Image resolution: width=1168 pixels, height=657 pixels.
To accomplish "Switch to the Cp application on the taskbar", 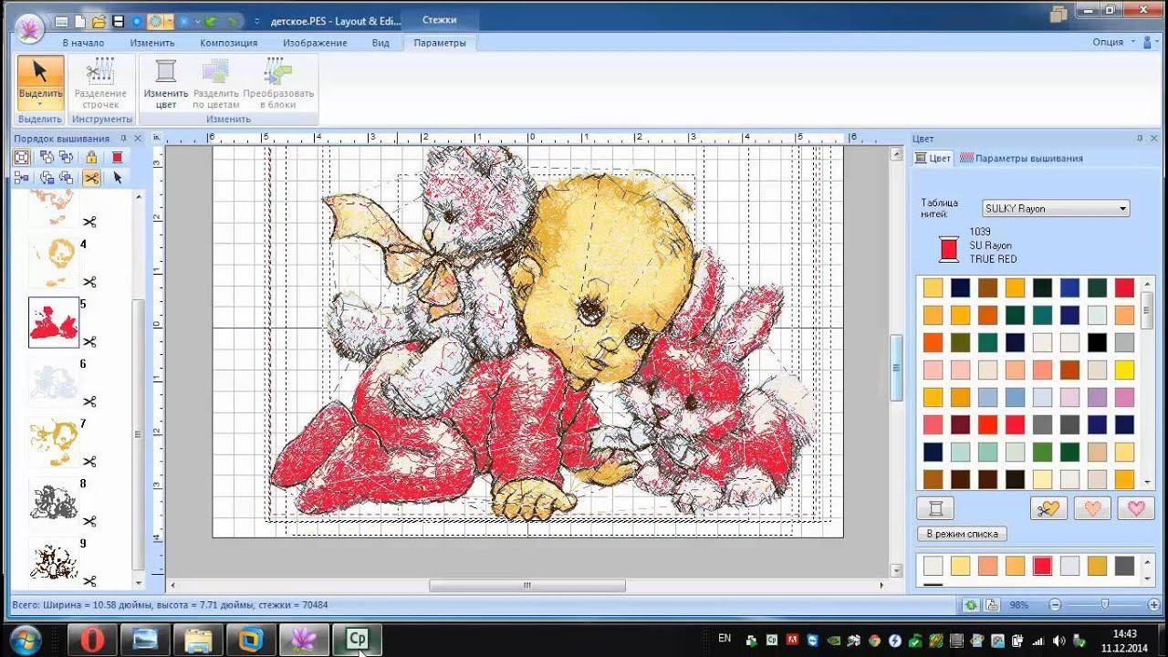I will pyautogui.click(x=356, y=640).
